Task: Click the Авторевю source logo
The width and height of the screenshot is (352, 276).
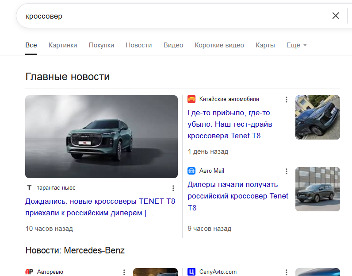Action: click(x=30, y=272)
